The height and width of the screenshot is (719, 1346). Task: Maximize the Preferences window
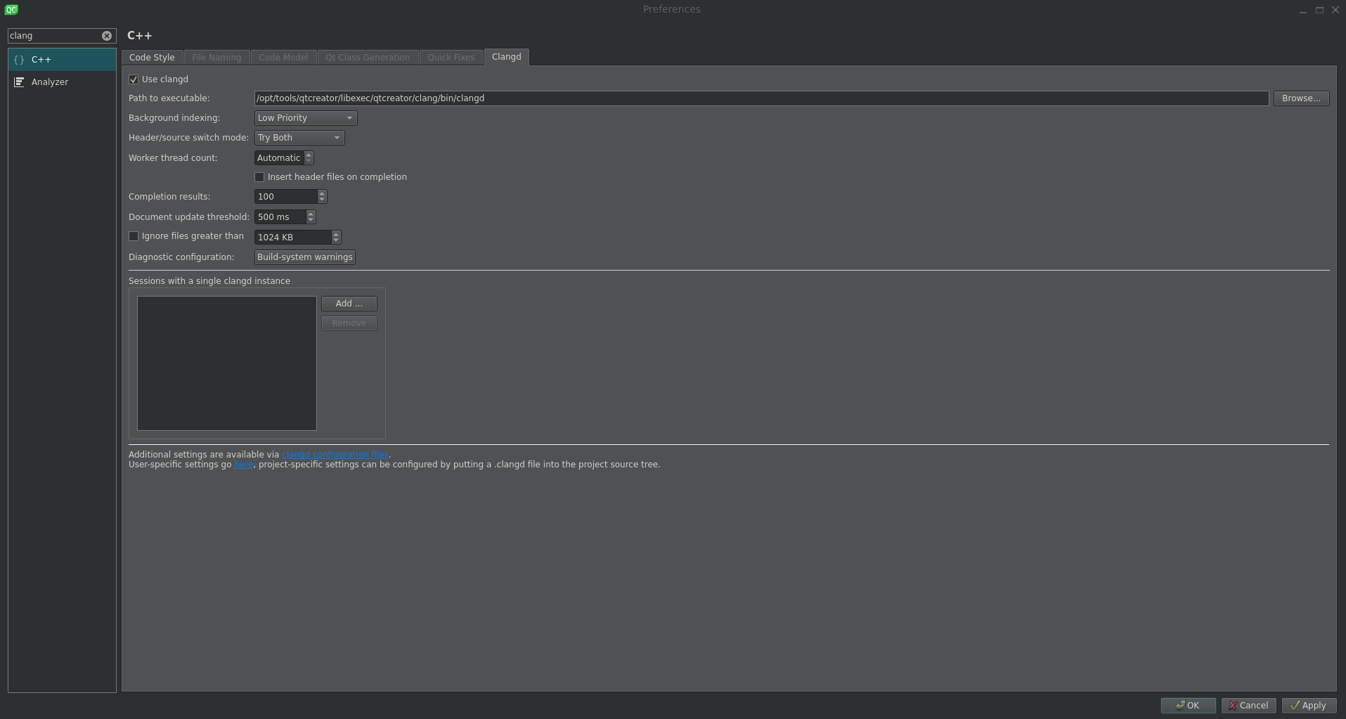[x=1319, y=10]
